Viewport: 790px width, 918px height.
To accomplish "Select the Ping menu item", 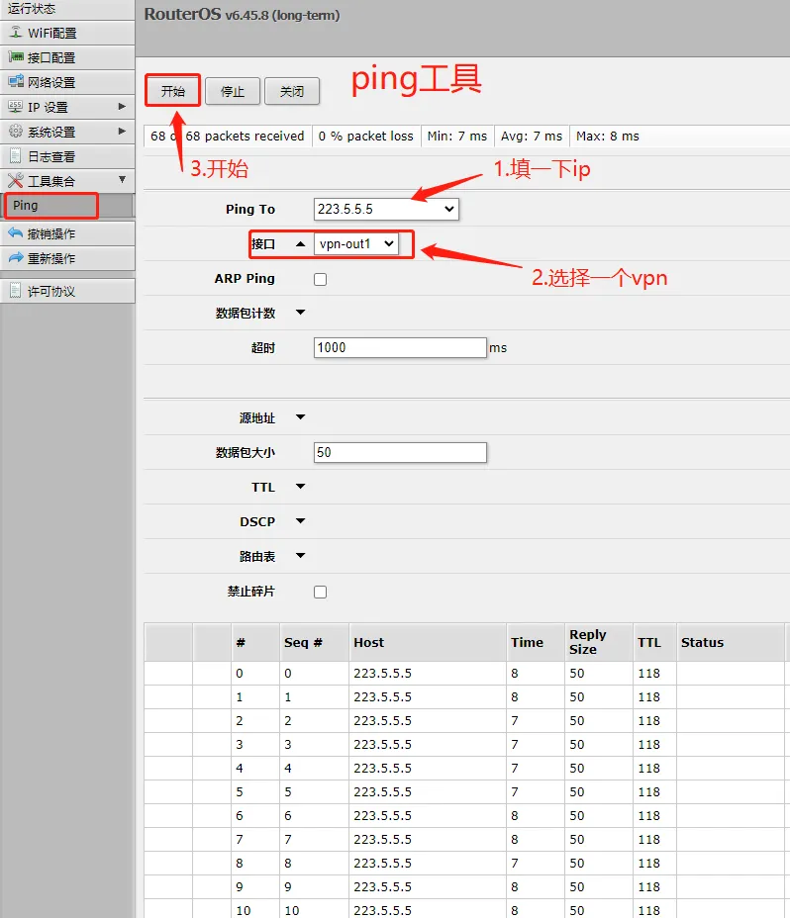I will point(51,206).
